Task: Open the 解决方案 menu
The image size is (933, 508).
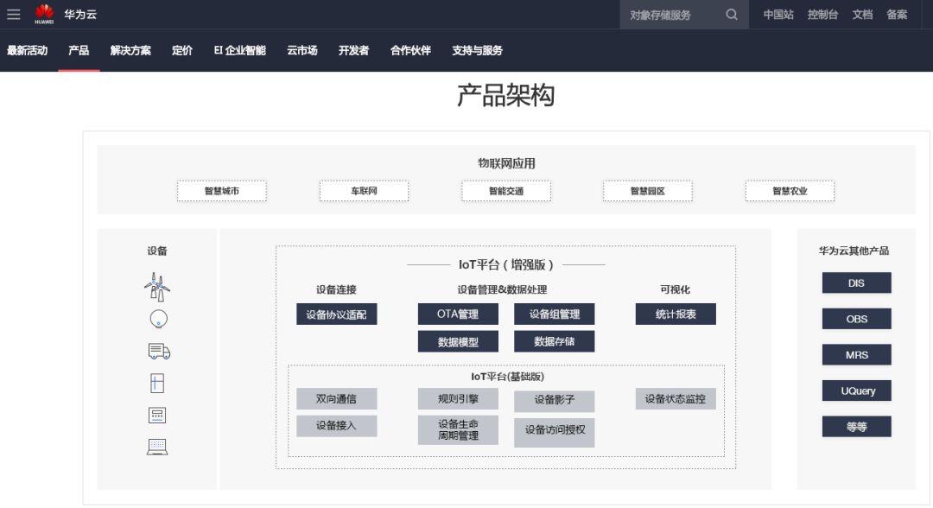Action: pyautogui.click(x=130, y=51)
